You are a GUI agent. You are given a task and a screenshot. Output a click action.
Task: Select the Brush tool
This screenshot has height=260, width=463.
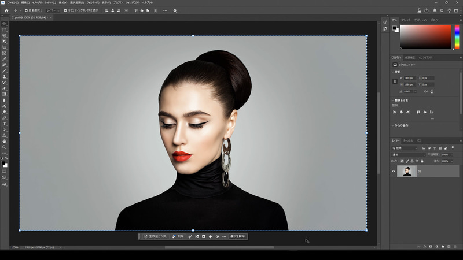(4, 70)
